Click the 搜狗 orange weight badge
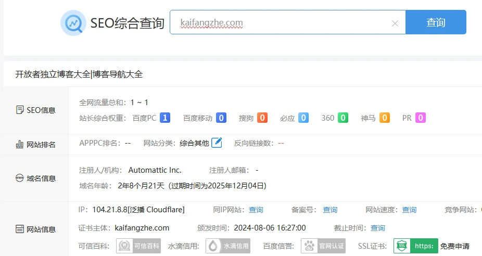Image resolution: width=482 pixels, height=256 pixels. click(262, 118)
